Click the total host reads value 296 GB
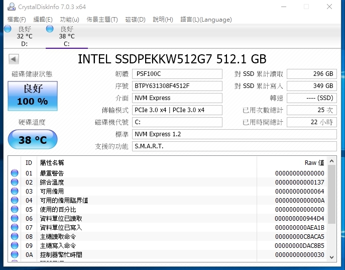345x270 pixels. tap(312, 74)
